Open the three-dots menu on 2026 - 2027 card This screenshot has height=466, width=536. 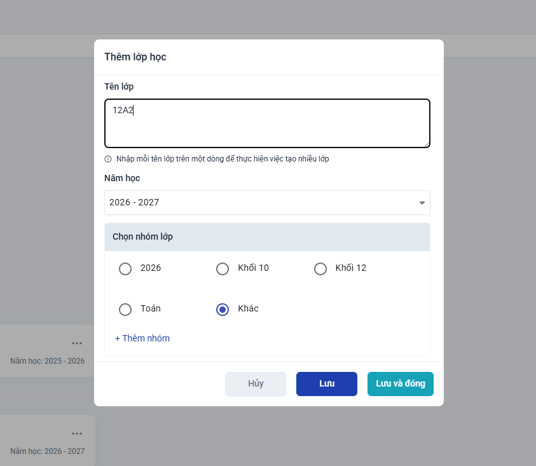(77, 434)
